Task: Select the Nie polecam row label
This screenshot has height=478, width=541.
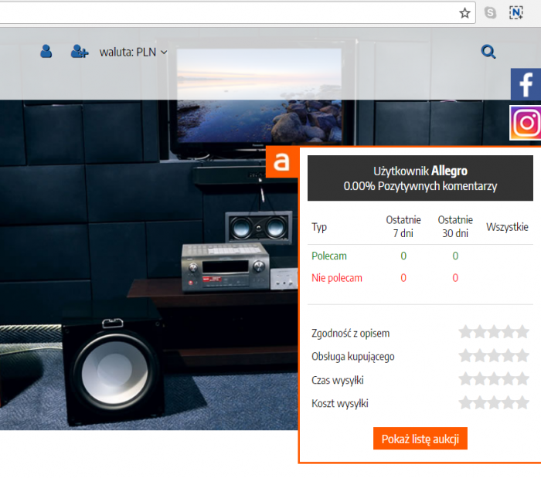Action: (x=337, y=278)
